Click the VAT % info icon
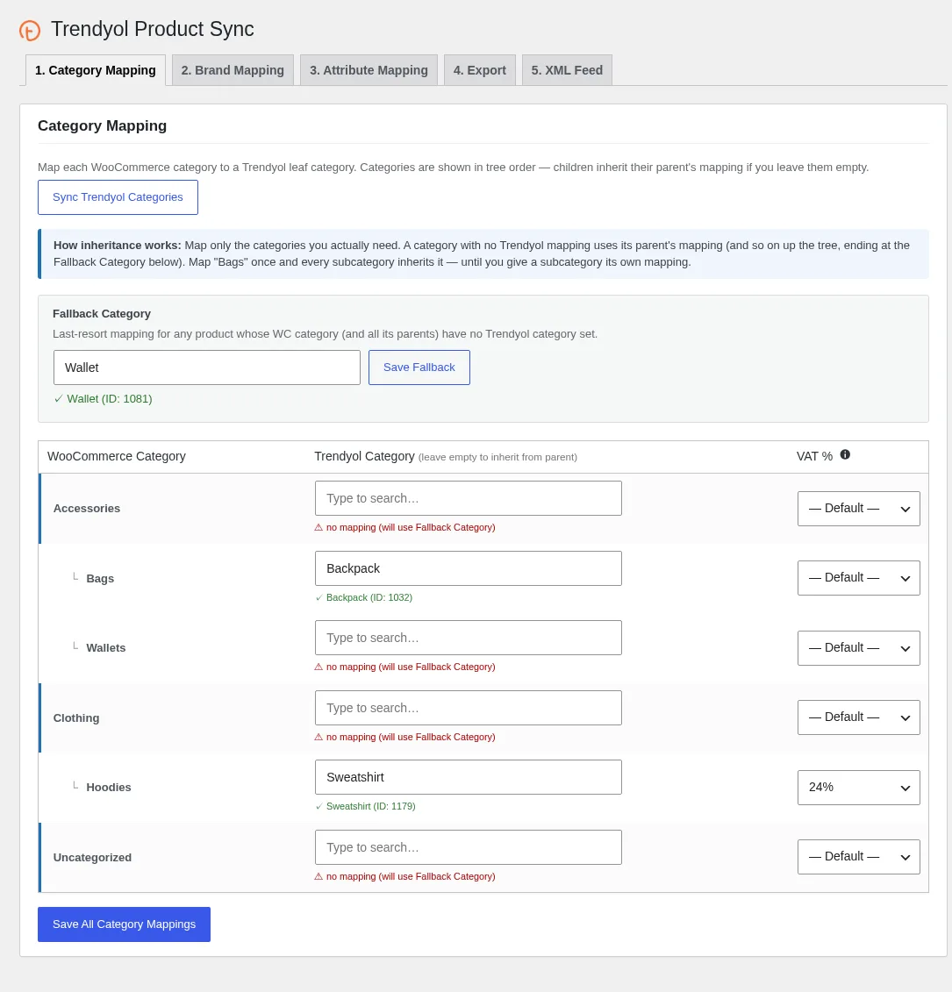Screen dimensions: 952x992 click(845, 454)
